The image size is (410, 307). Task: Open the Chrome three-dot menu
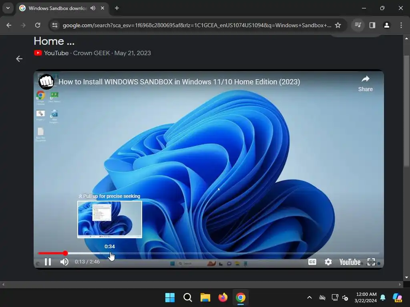(401, 25)
